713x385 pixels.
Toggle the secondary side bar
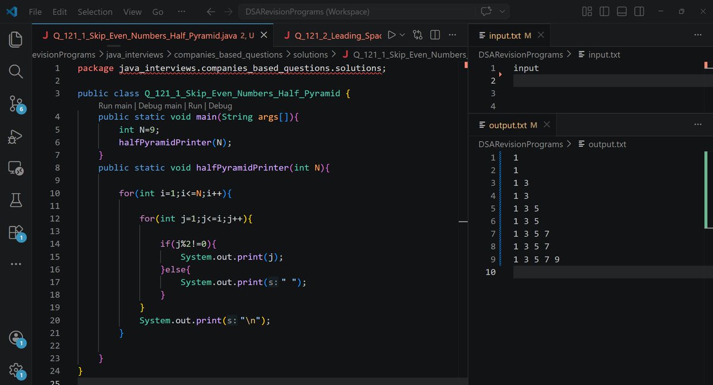click(x=639, y=11)
